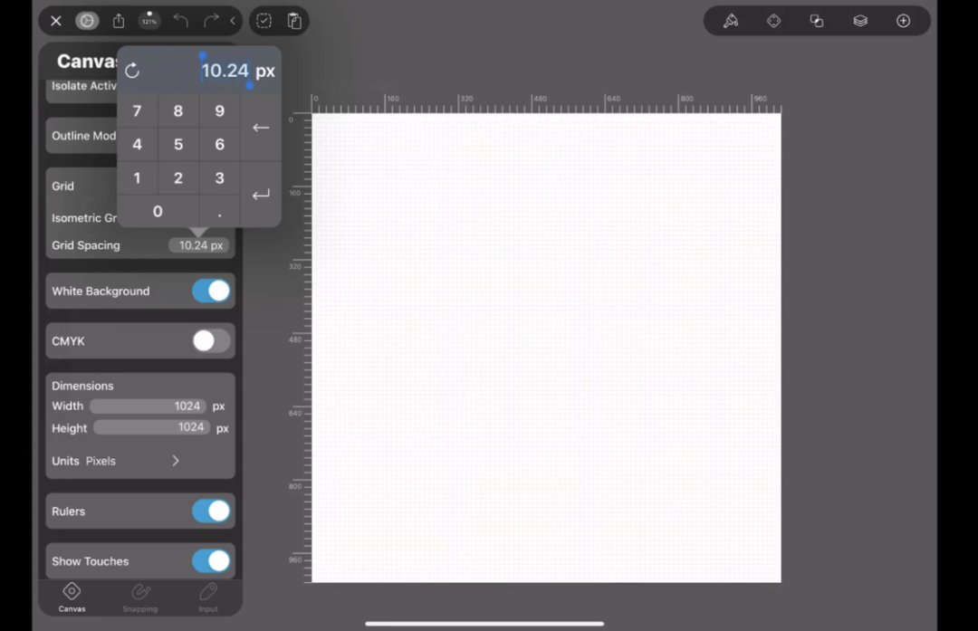Reset the grid spacing value with refresh icon
The image size is (978, 631).
click(132, 71)
